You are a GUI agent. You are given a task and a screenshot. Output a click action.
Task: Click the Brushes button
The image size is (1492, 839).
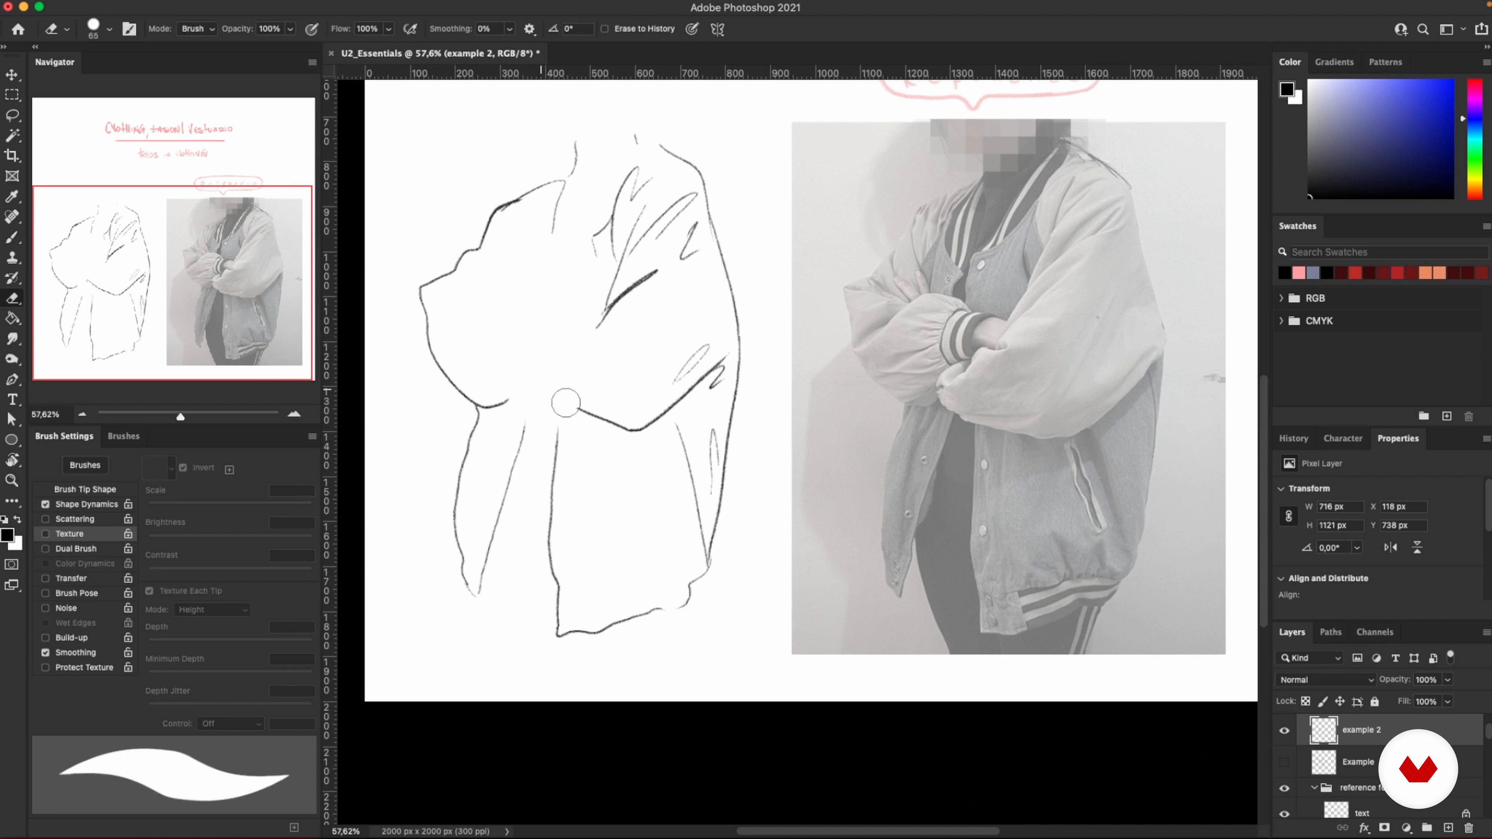point(85,465)
